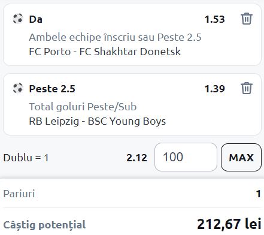Click the combined odds 2.12
Viewport: 264px width, 235px height.
pos(137,158)
